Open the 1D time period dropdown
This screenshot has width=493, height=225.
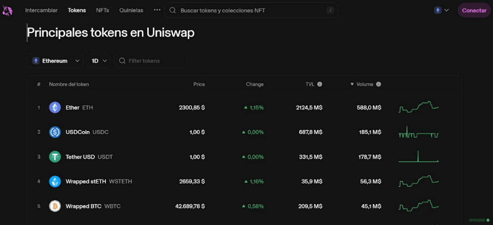click(x=99, y=61)
